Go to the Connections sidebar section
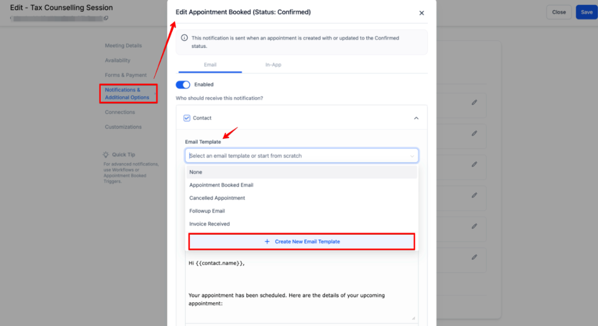This screenshot has width=598, height=326. (x=120, y=112)
